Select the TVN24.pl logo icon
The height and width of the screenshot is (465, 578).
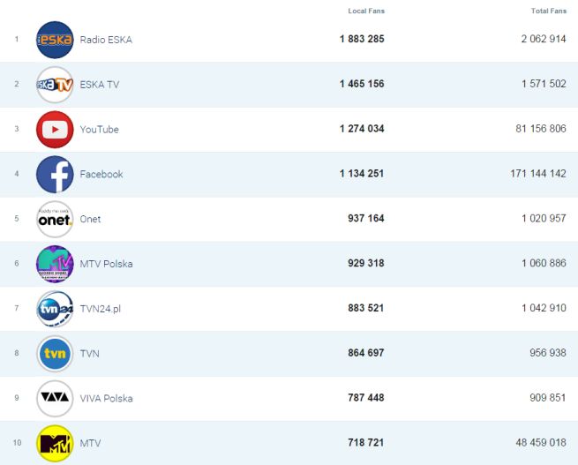55,309
